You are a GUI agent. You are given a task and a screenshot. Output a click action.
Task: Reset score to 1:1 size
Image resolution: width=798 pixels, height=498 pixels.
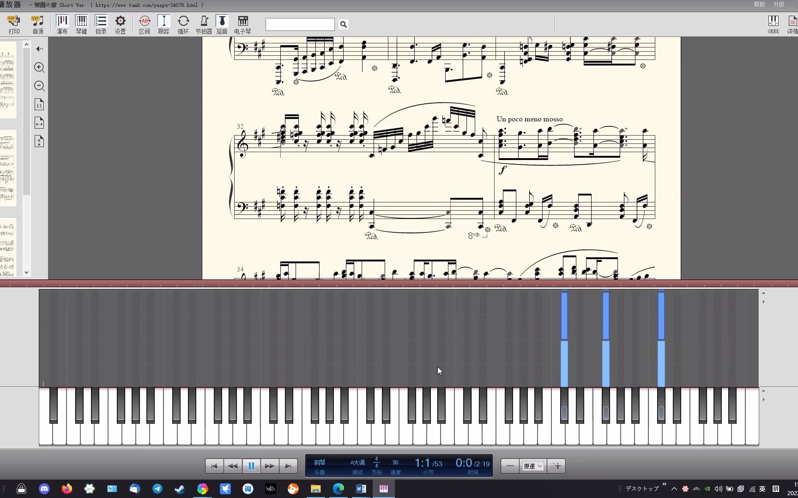[39, 104]
